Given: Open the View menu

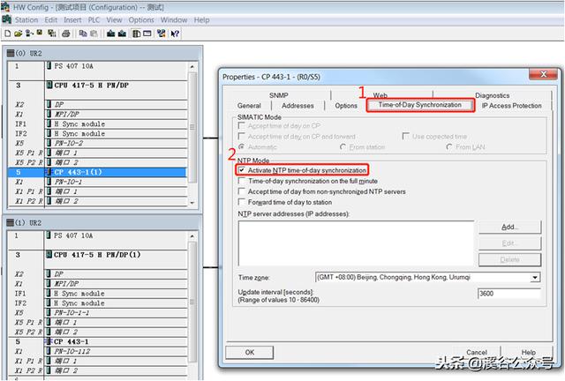Looking at the screenshot, I should point(114,19).
